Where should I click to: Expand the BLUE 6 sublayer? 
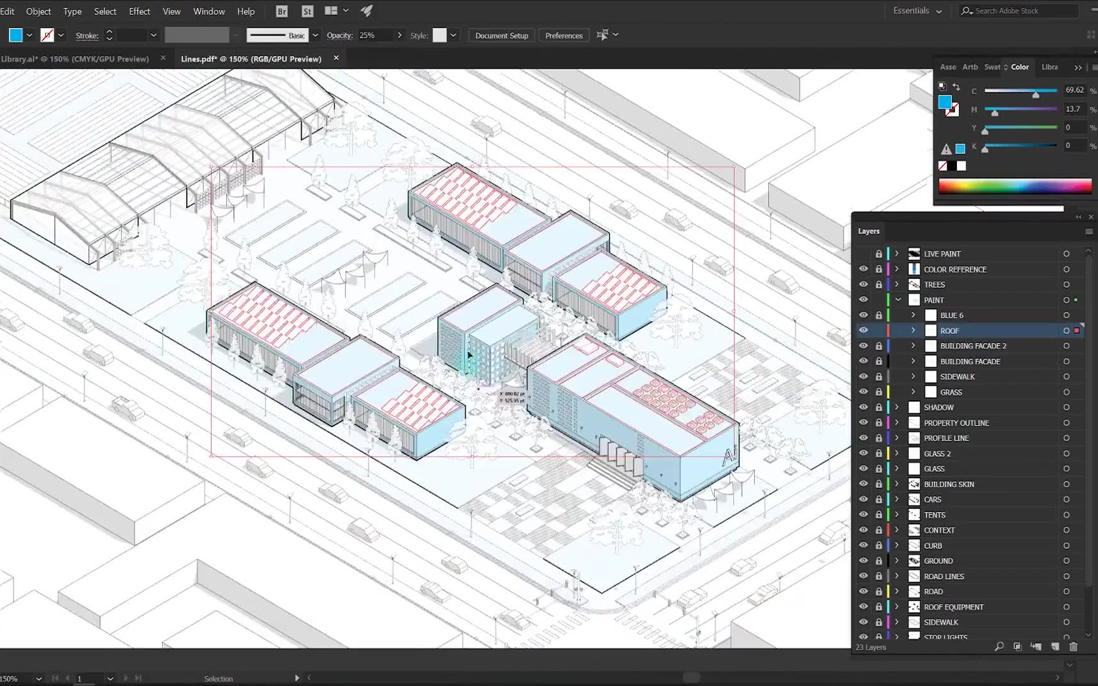point(914,315)
